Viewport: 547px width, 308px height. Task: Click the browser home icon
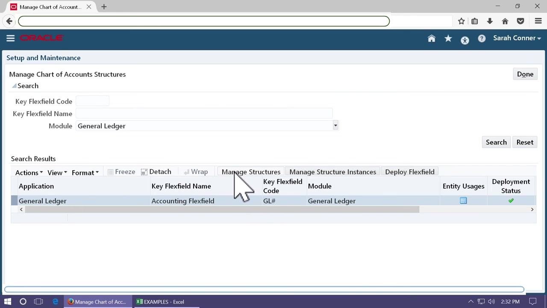(505, 21)
